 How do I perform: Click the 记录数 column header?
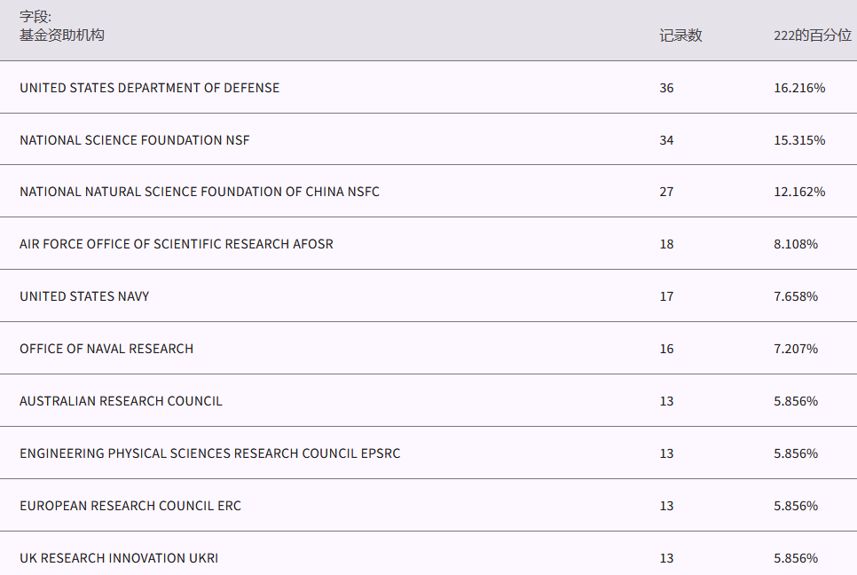(x=680, y=35)
